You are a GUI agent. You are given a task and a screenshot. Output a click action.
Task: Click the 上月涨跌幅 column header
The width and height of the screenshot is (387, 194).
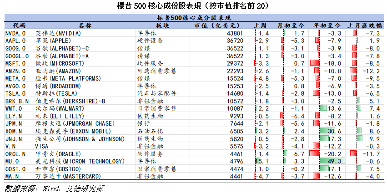[x=365, y=26]
